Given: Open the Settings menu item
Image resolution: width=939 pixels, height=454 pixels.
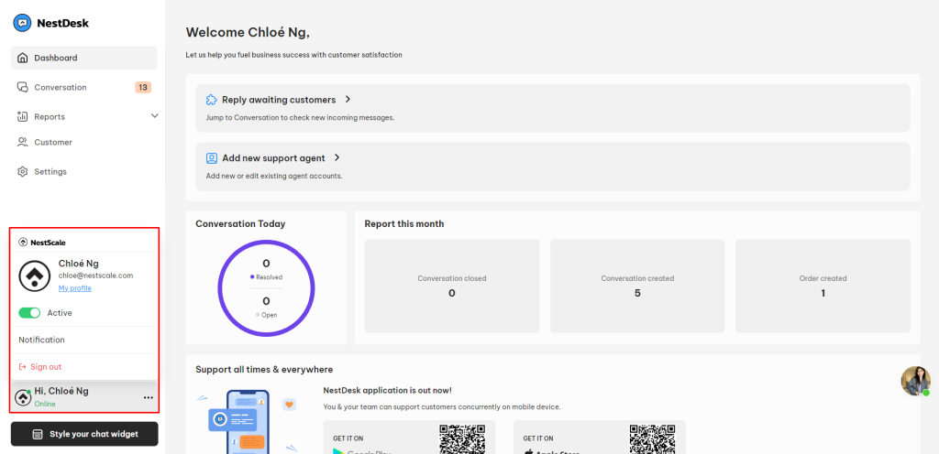Looking at the screenshot, I should [x=83, y=171].
